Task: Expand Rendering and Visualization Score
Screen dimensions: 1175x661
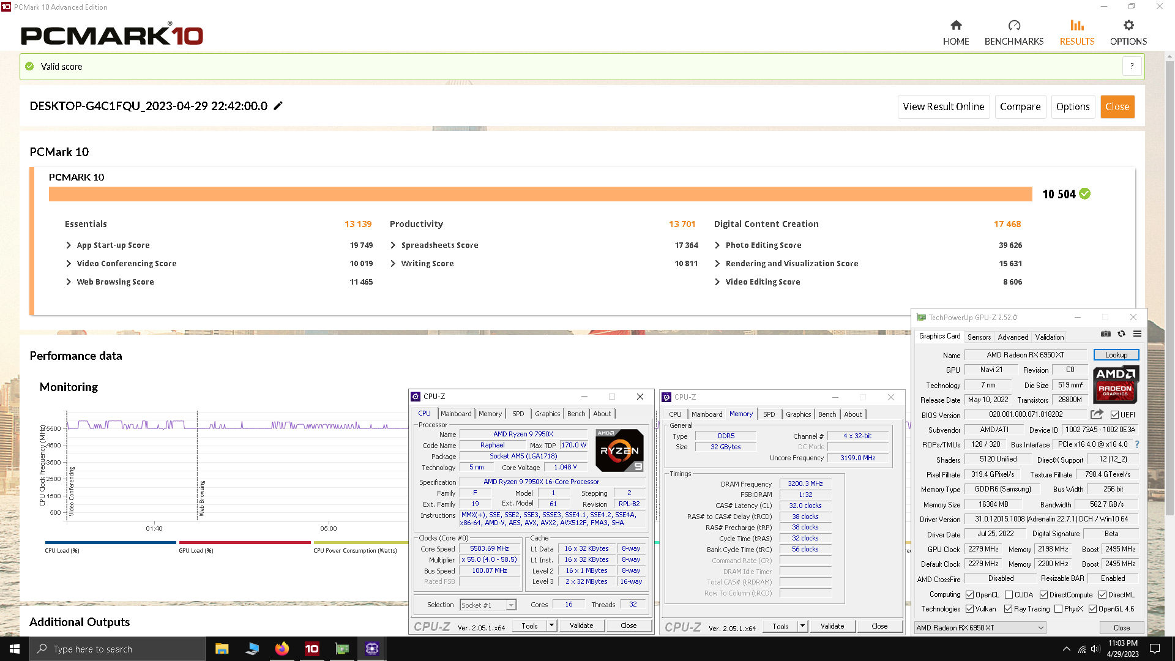Action: point(717,264)
